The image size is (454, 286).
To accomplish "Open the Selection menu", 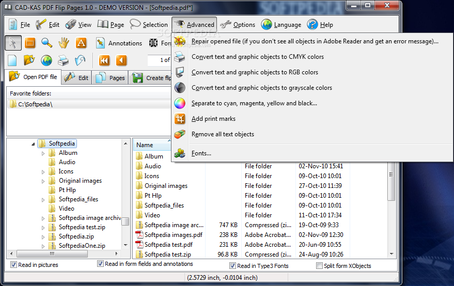I will point(149,25).
